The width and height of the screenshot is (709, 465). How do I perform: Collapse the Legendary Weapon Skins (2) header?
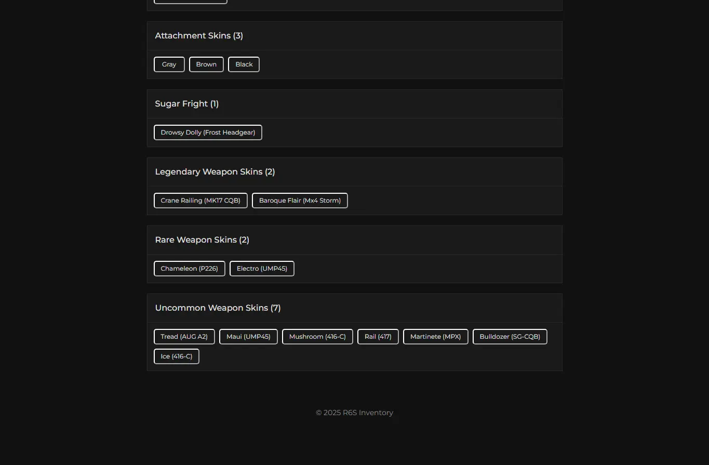354,172
